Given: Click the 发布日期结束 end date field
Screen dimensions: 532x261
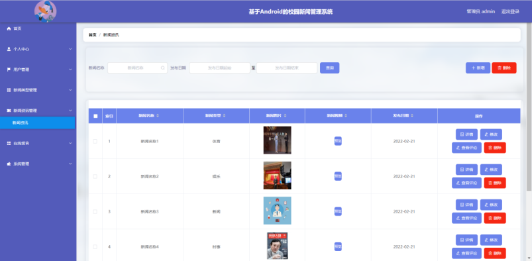Looking at the screenshot, I should [287, 68].
